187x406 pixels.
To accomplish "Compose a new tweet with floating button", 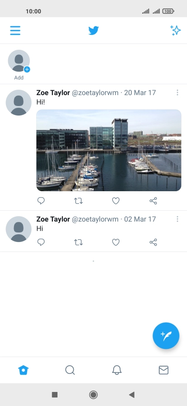I will (x=166, y=336).
